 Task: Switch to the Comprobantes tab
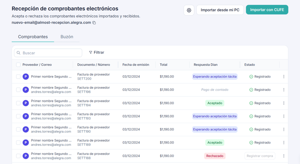(x=33, y=37)
